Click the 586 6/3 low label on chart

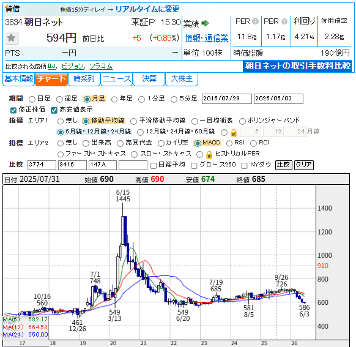(304, 311)
